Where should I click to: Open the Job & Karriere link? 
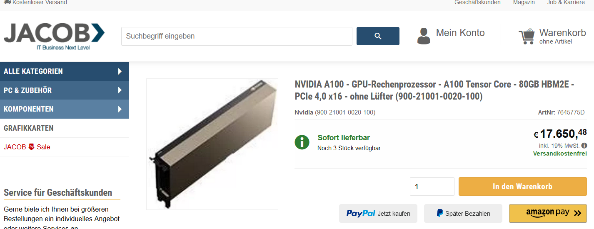[566, 2]
